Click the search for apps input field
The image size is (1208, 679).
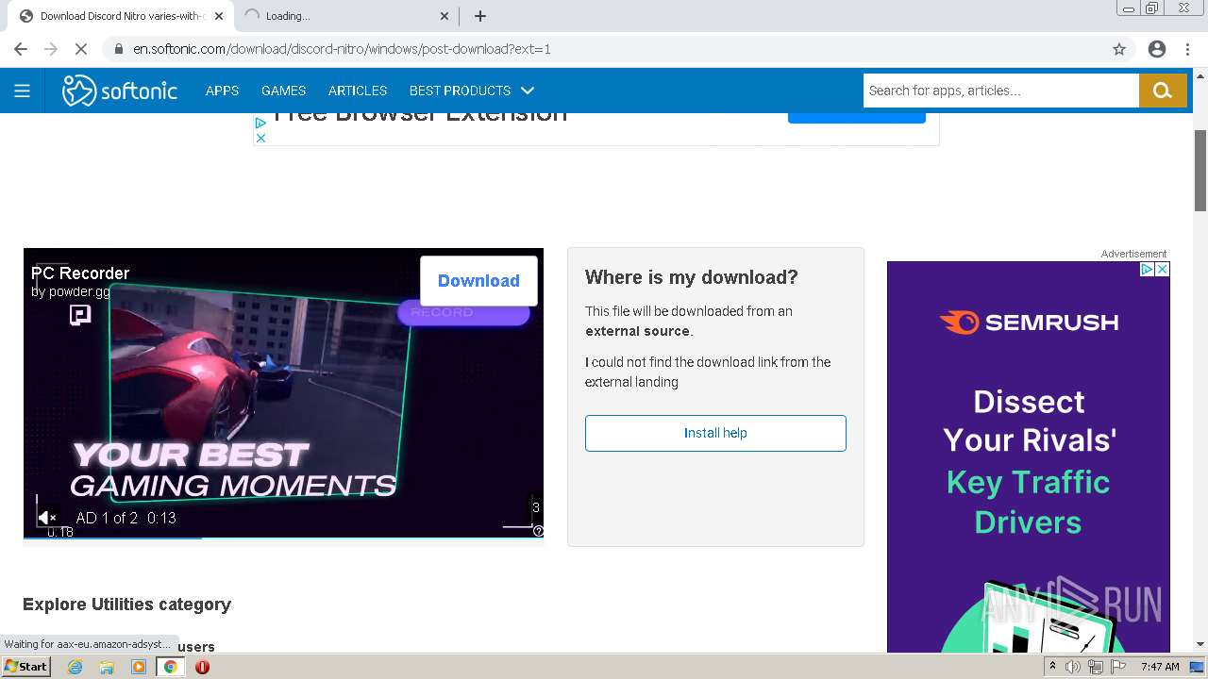pyautogui.click(x=1000, y=91)
